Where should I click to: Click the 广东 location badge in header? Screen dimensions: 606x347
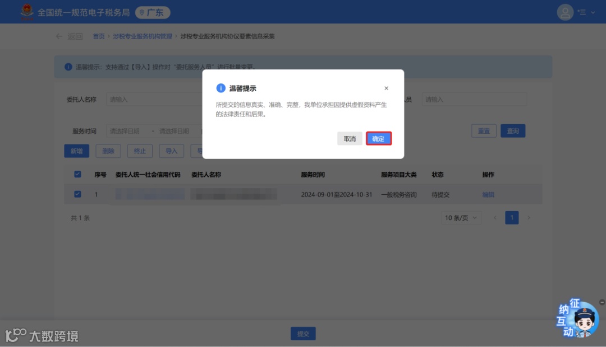pos(151,12)
